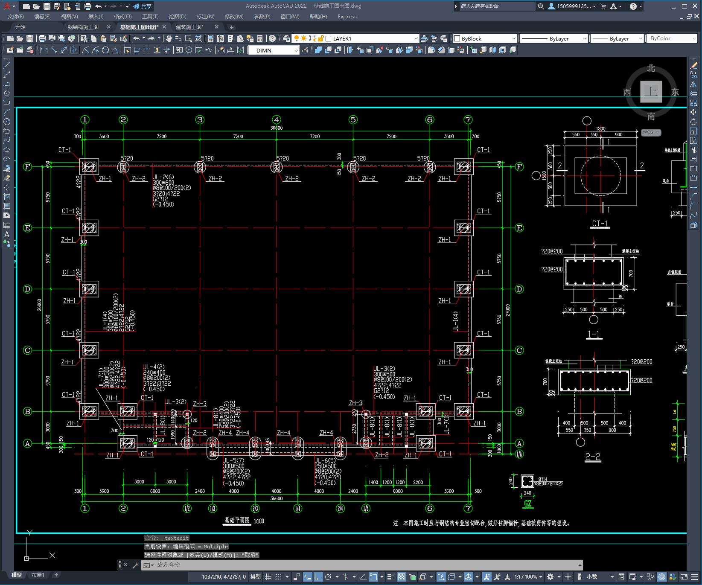The height and width of the screenshot is (585, 702).
Task: Click the WCS label under the view cube
Action: pyautogui.click(x=650, y=132)
